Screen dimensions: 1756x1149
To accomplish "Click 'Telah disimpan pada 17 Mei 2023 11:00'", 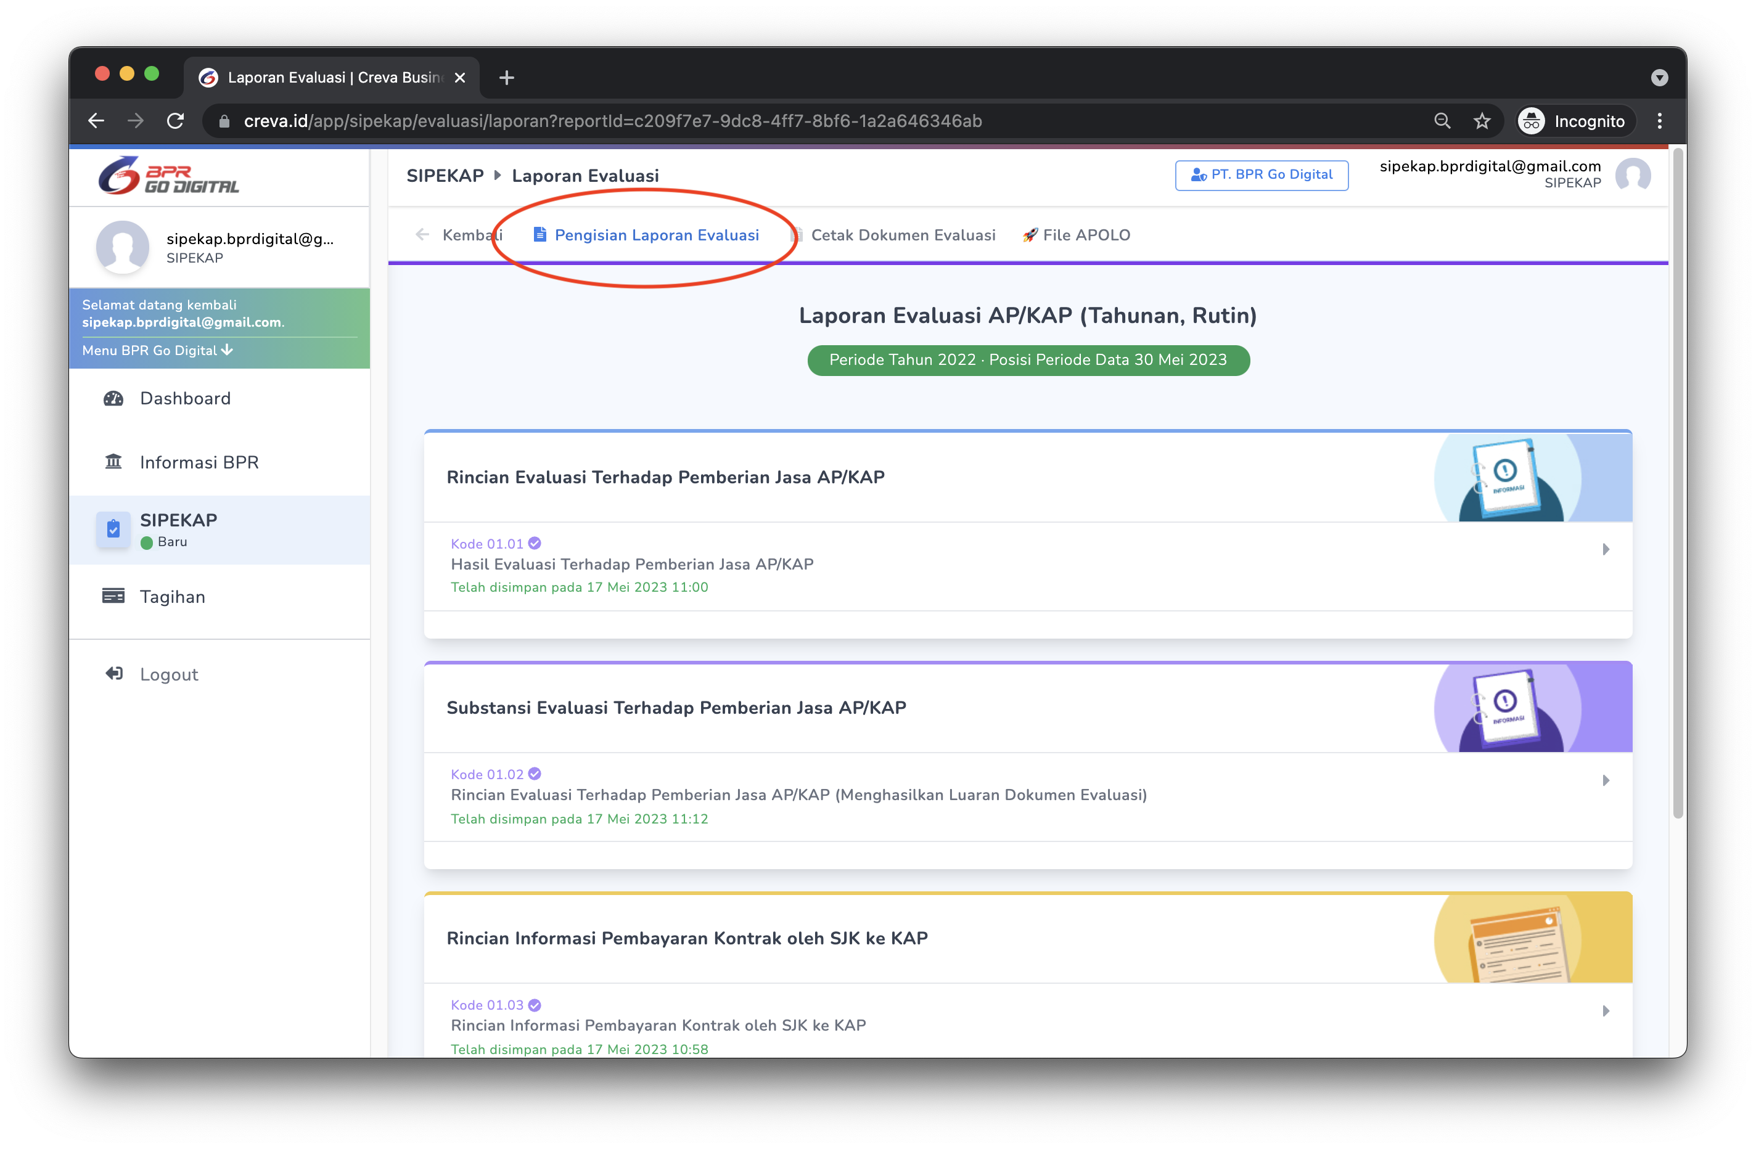I will point(579,587).
